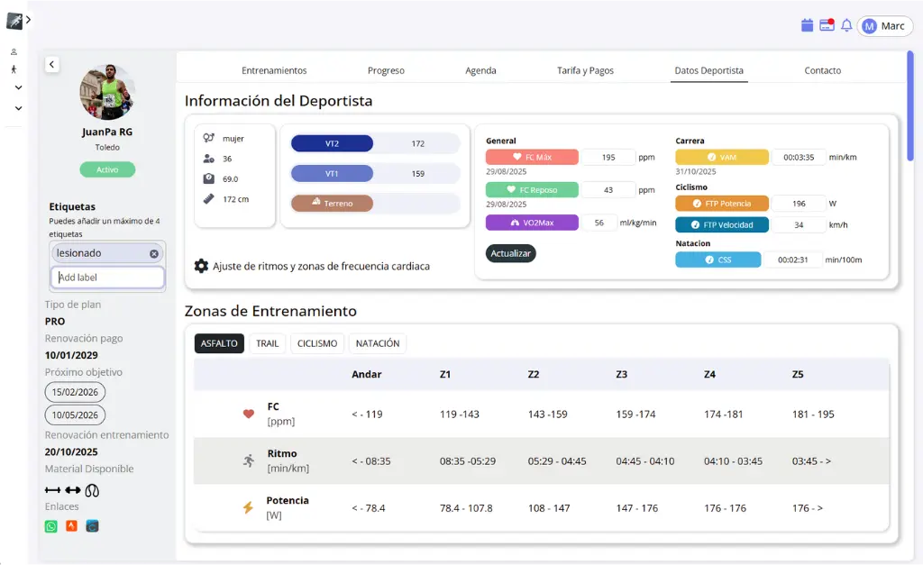
Task: Open the calendar icon in top bar
Action: (x=808, y=25)
